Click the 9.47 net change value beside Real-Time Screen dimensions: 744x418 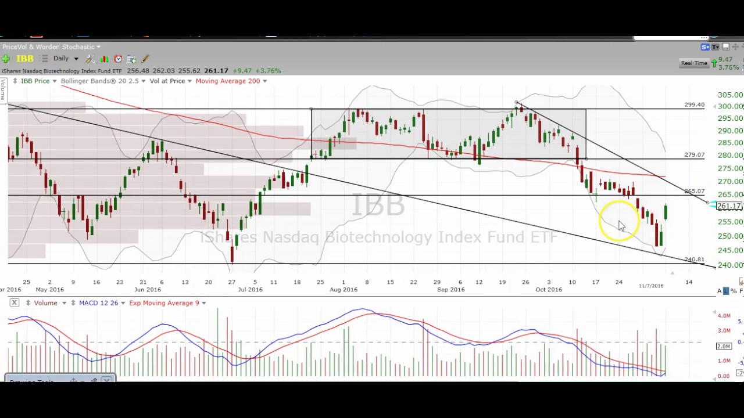point(725,60)
